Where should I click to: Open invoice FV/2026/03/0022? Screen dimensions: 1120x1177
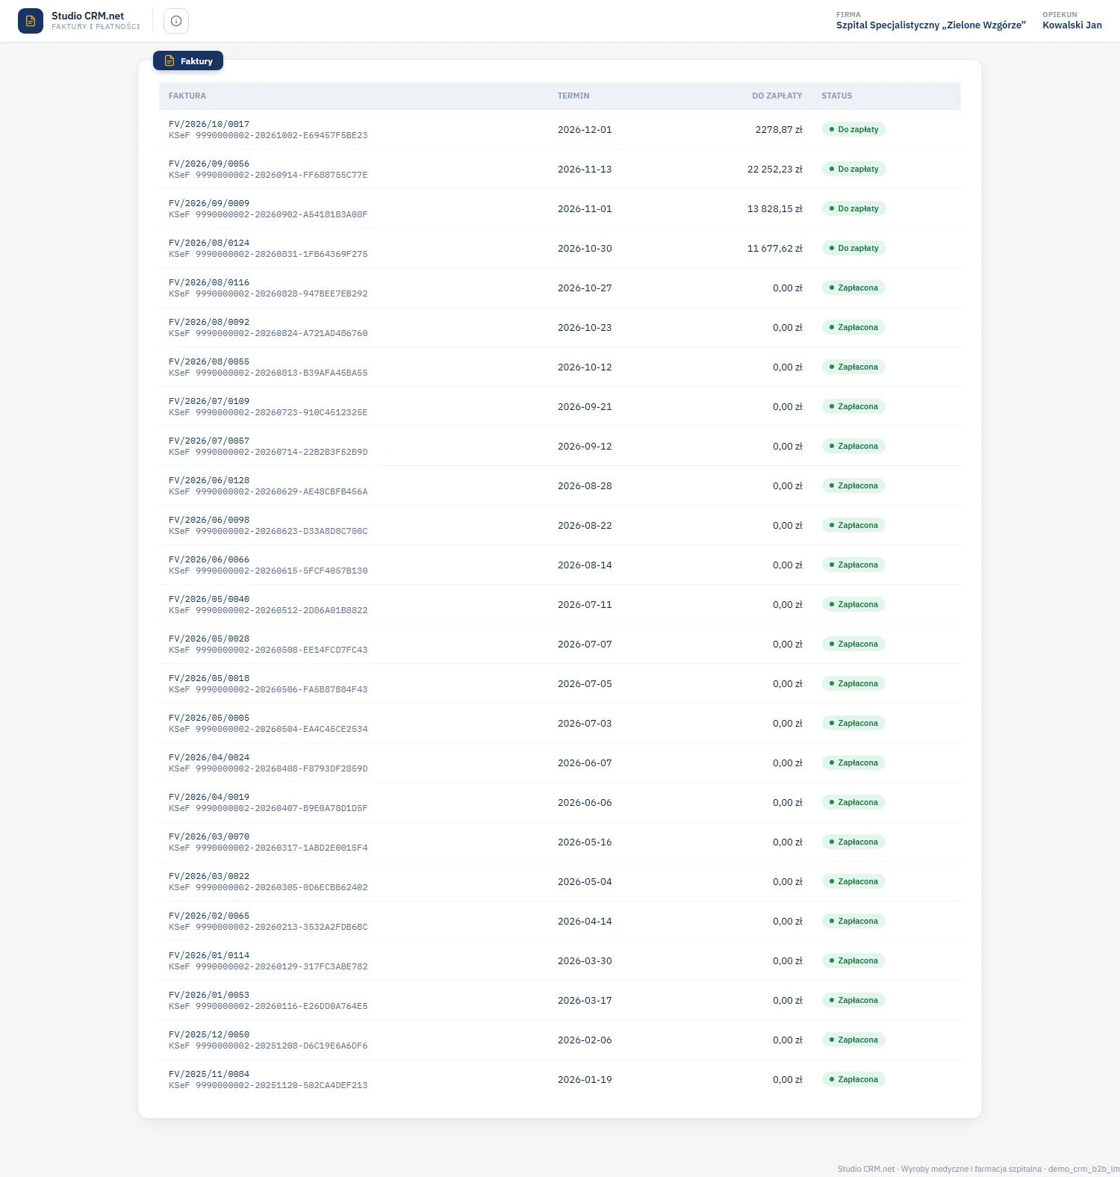click(209, 876)
